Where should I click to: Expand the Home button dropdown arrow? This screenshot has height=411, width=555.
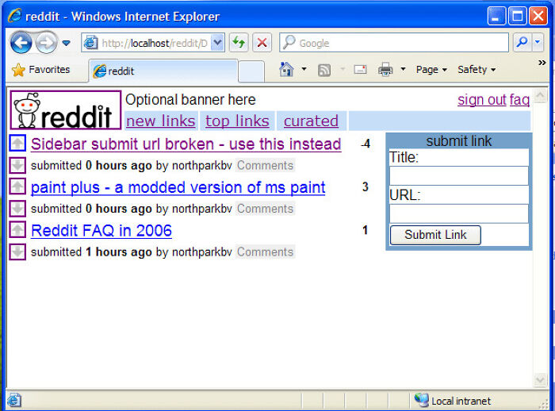(304, 70)
